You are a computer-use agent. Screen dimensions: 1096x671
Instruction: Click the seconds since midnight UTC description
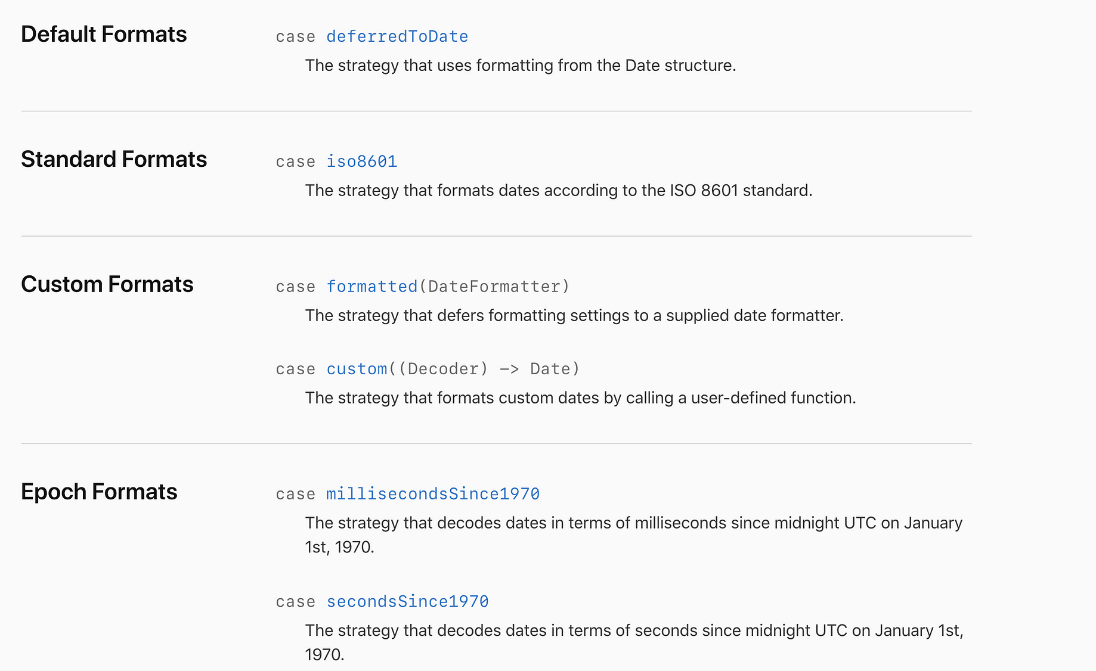coord(634,642)
